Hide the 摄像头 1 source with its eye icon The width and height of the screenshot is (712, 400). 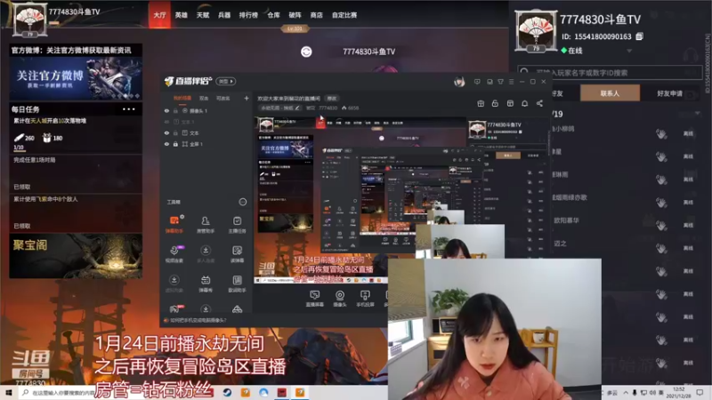click(166, 110)
